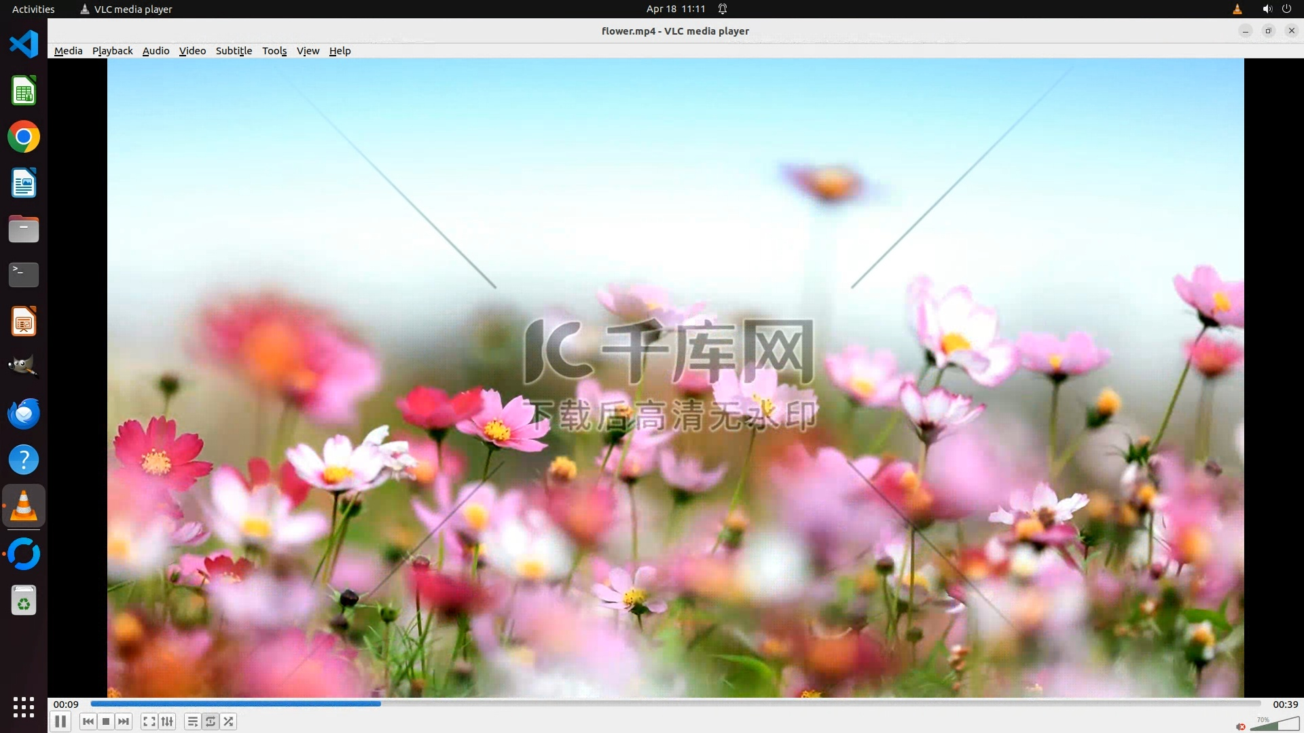
Task: Expand the Subtitle menu
Action: pos(234,51)
